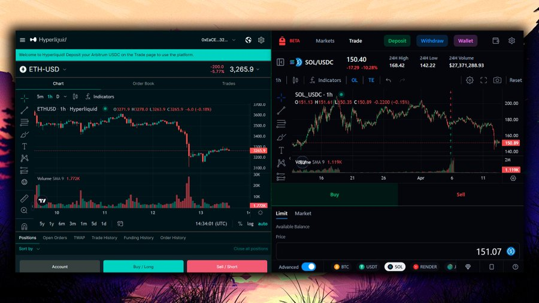Toggle log scale on the ETH chart
The height and width of the screenshot is (303, 539).
tap(250, 224)
